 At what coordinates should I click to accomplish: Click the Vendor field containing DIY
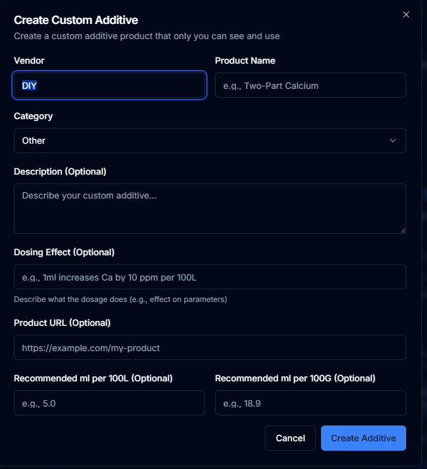pyautogui.click(x=110, y=85)
